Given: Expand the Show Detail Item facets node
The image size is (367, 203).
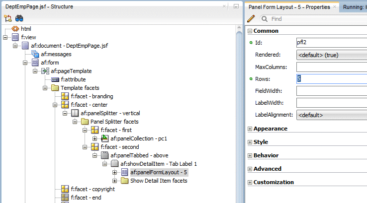Looking at the screenshot, I should [x=114, y=181].
